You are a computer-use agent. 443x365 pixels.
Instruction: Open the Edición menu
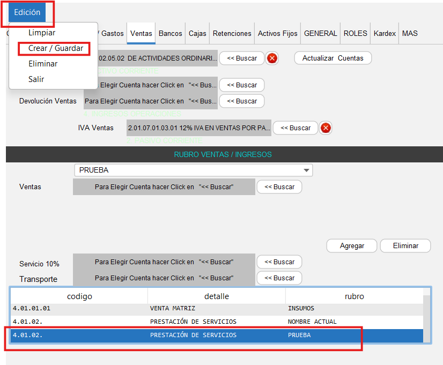pyautogui.click(x=27, y=12)
